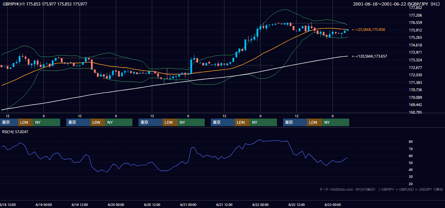Viewport: 445px width, 208px height.
Task: Click the 120 SMA label reading 173.657
Action: coord(369,56)
